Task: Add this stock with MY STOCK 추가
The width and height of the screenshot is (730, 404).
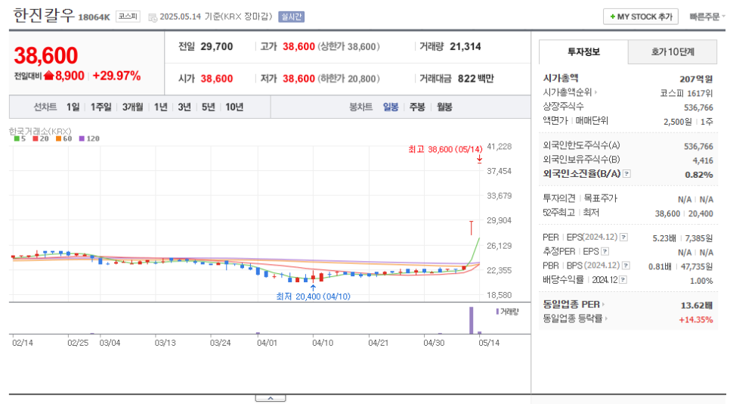Action: tap(641, 17)
